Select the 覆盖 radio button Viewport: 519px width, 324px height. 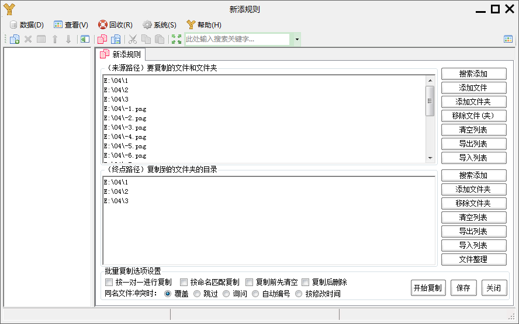click(177, 294)
